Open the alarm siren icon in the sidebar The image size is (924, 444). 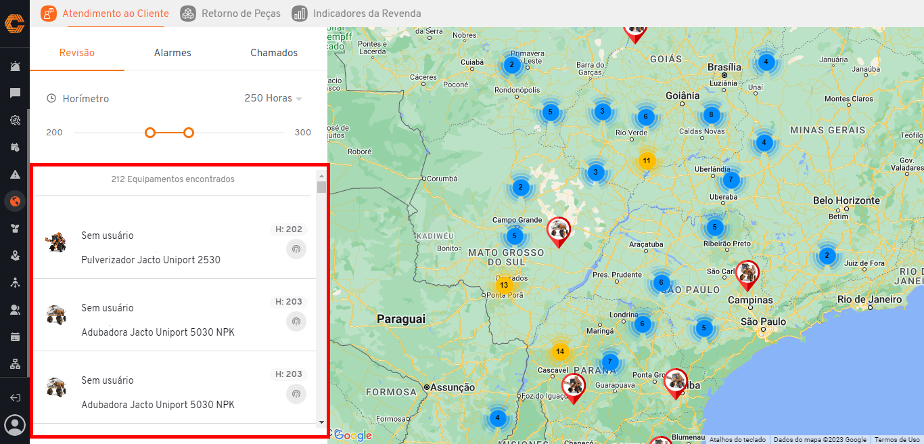(15, 66)
